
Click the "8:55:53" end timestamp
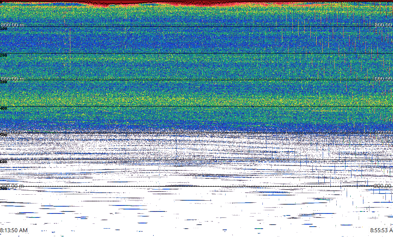[x=381, y=230]
